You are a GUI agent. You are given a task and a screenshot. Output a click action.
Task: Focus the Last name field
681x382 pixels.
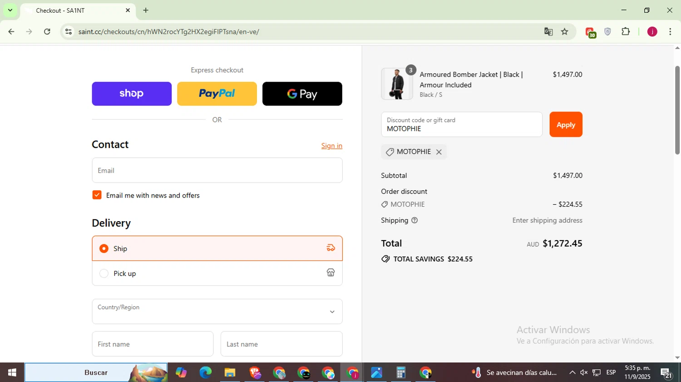tap(281, 344)
